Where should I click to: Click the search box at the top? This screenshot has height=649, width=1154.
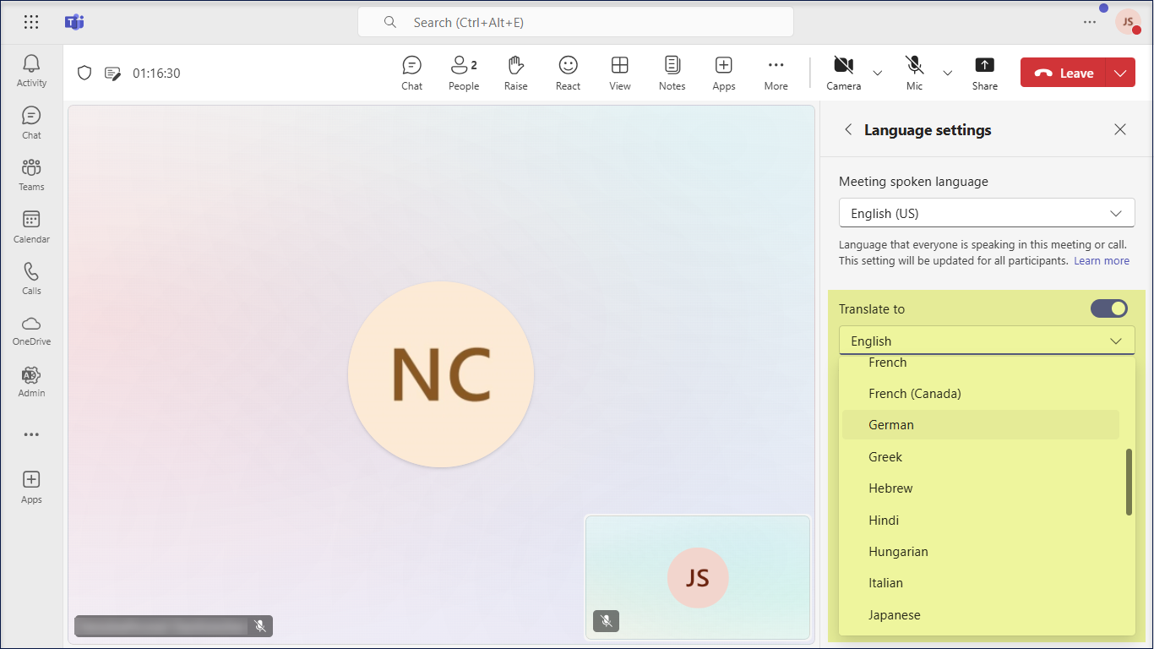[574, 23]
